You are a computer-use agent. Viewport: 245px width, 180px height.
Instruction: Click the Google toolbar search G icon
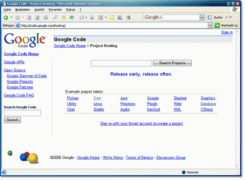pyautogui.click(x=210, y=17)
